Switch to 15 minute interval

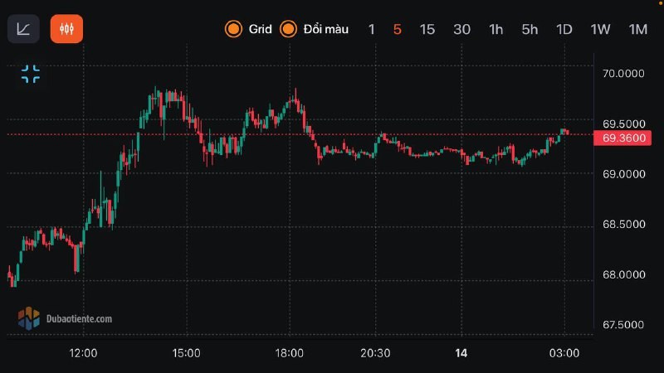(x=427, y=29)
